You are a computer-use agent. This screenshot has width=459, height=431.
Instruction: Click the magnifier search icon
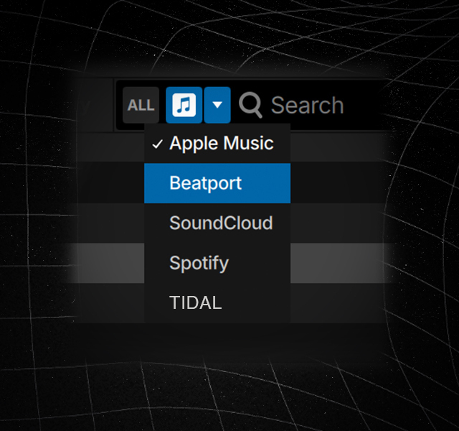(x=250, y=105)
